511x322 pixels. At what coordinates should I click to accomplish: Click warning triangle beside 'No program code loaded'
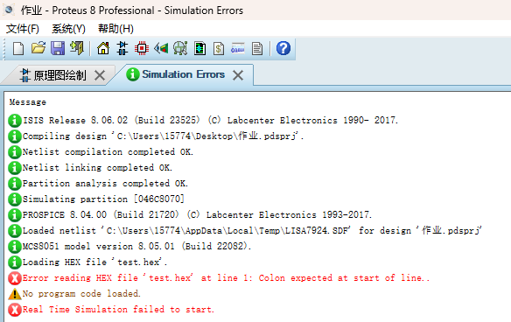(15, 294)
